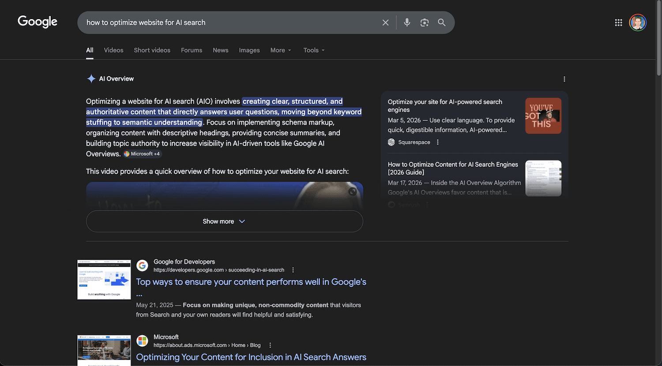Image resolution: width=662 pixels, height=366 pixels.
Task: Open options dots beside Squarespace source
Action: (x=438, y=142)
